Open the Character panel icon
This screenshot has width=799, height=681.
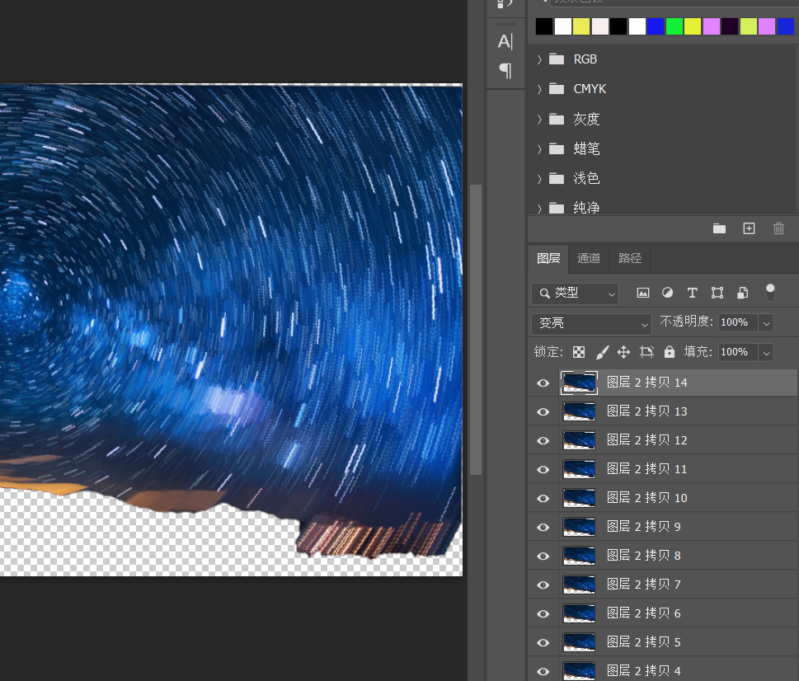coord(505,42)
